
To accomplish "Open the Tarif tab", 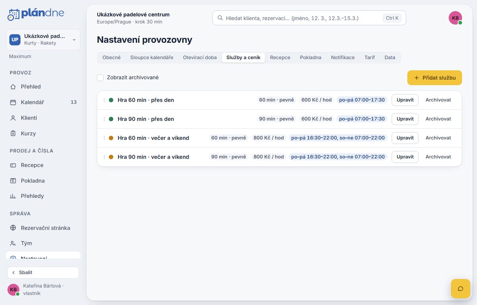I will (370, 58).
